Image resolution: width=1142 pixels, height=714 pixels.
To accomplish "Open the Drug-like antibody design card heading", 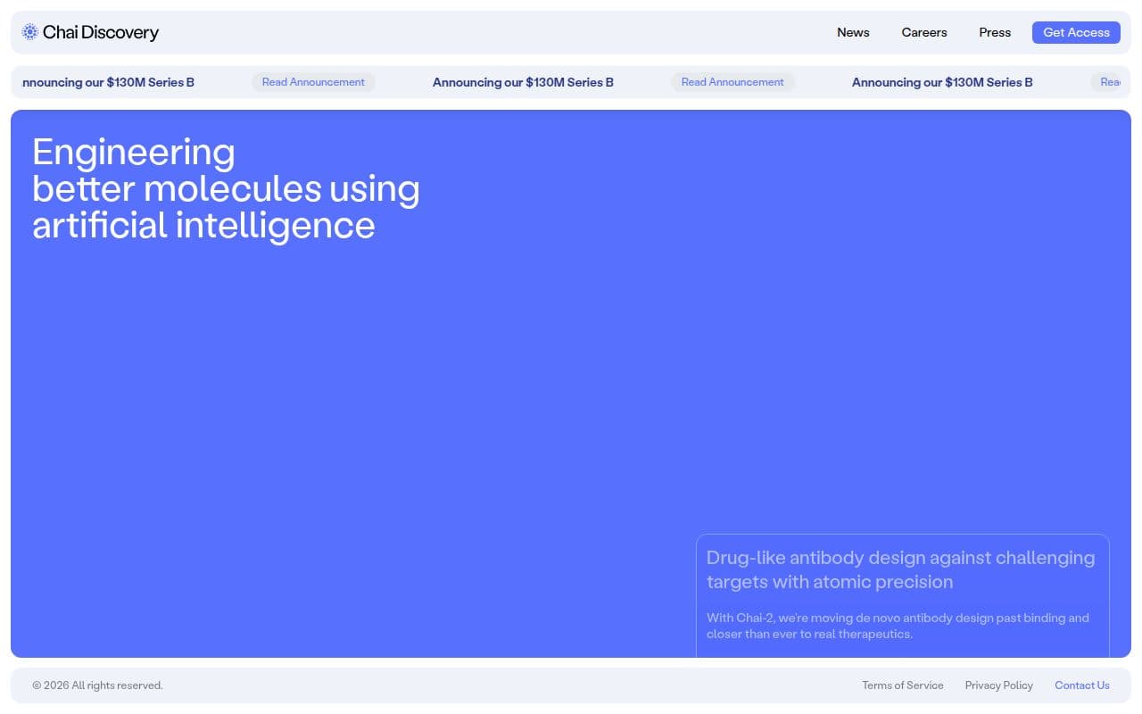I will 900,569.
